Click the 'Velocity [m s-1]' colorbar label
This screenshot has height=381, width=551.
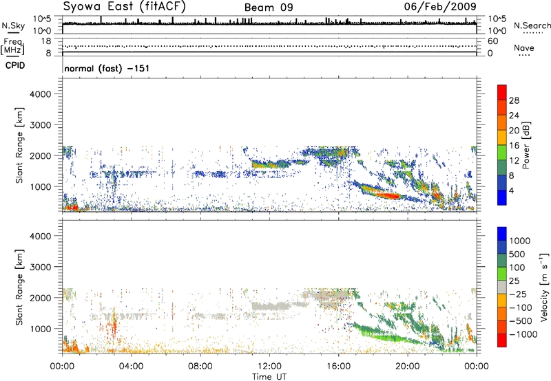point(544,287)
